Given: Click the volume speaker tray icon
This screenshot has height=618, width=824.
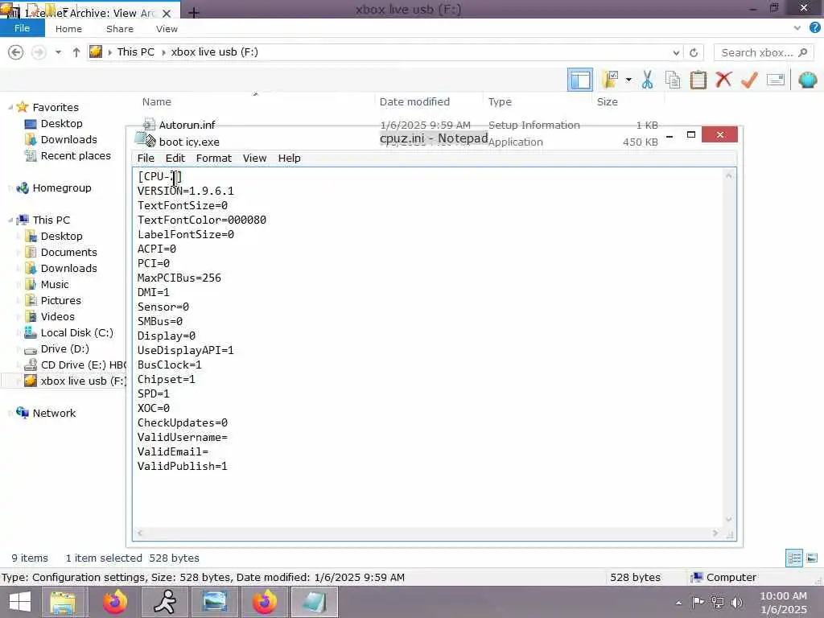Looking at the screenshot, I should click(737, 602).
